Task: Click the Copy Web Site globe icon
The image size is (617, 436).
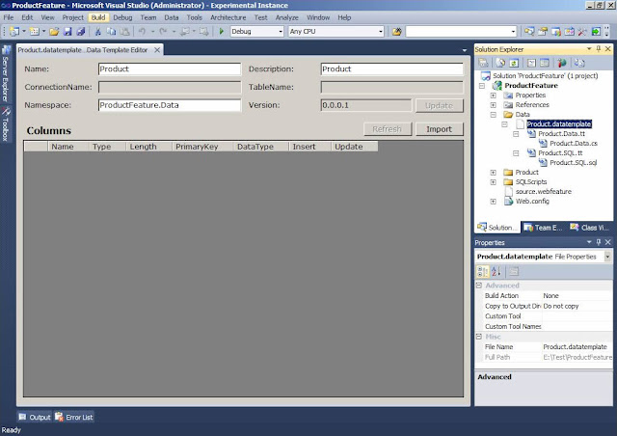Action: (x=562, y=63)
